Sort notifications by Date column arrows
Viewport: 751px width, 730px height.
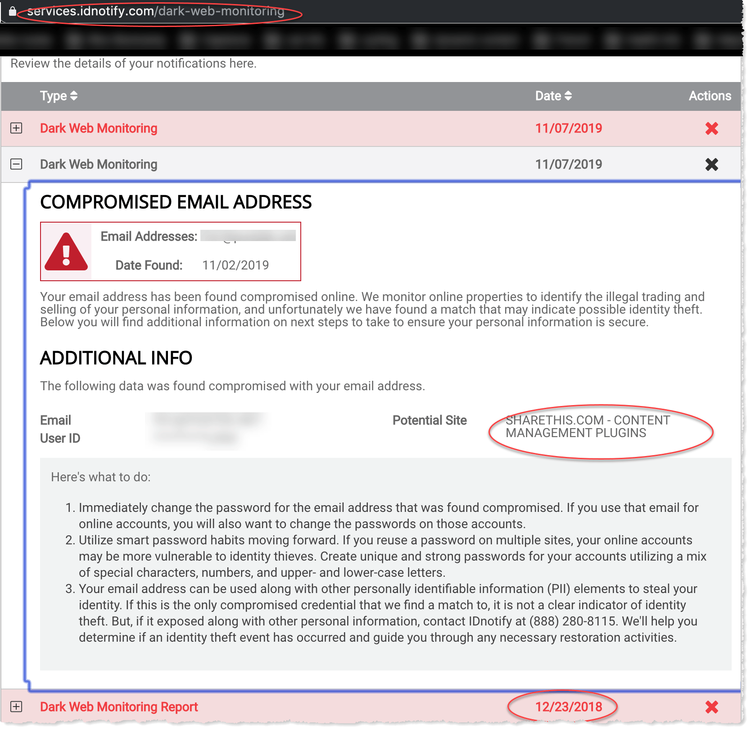[568, 96]
